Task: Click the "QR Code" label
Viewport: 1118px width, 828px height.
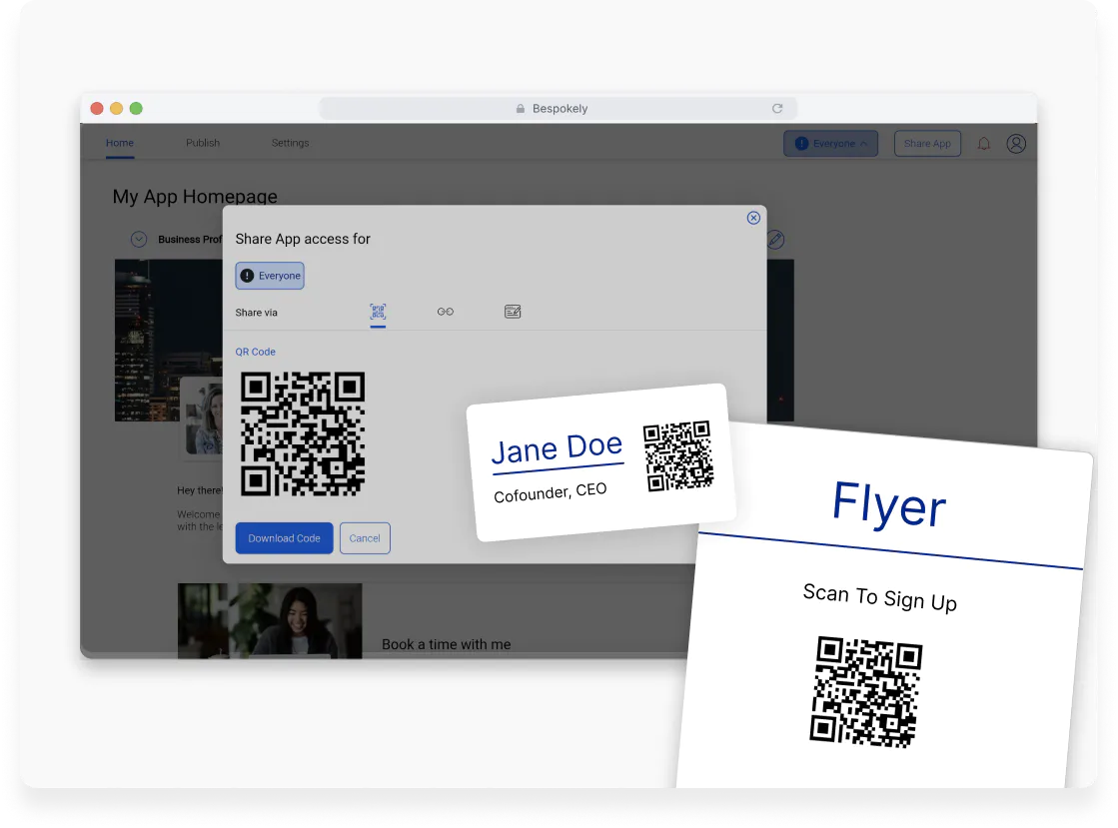Action: 255,352
